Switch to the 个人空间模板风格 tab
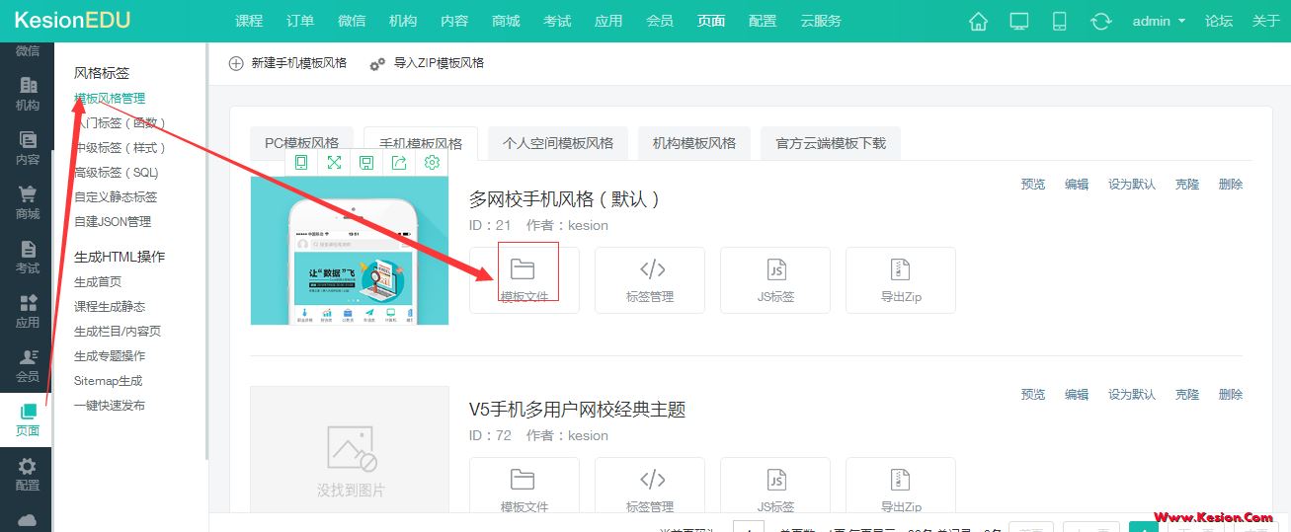Screen dimensions: 1291x532 click(x=558, y=143)
